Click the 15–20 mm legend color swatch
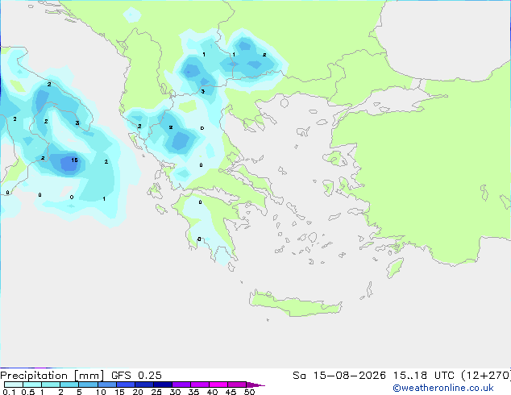Screen dimensions: 511x395 tap(125, 385)
